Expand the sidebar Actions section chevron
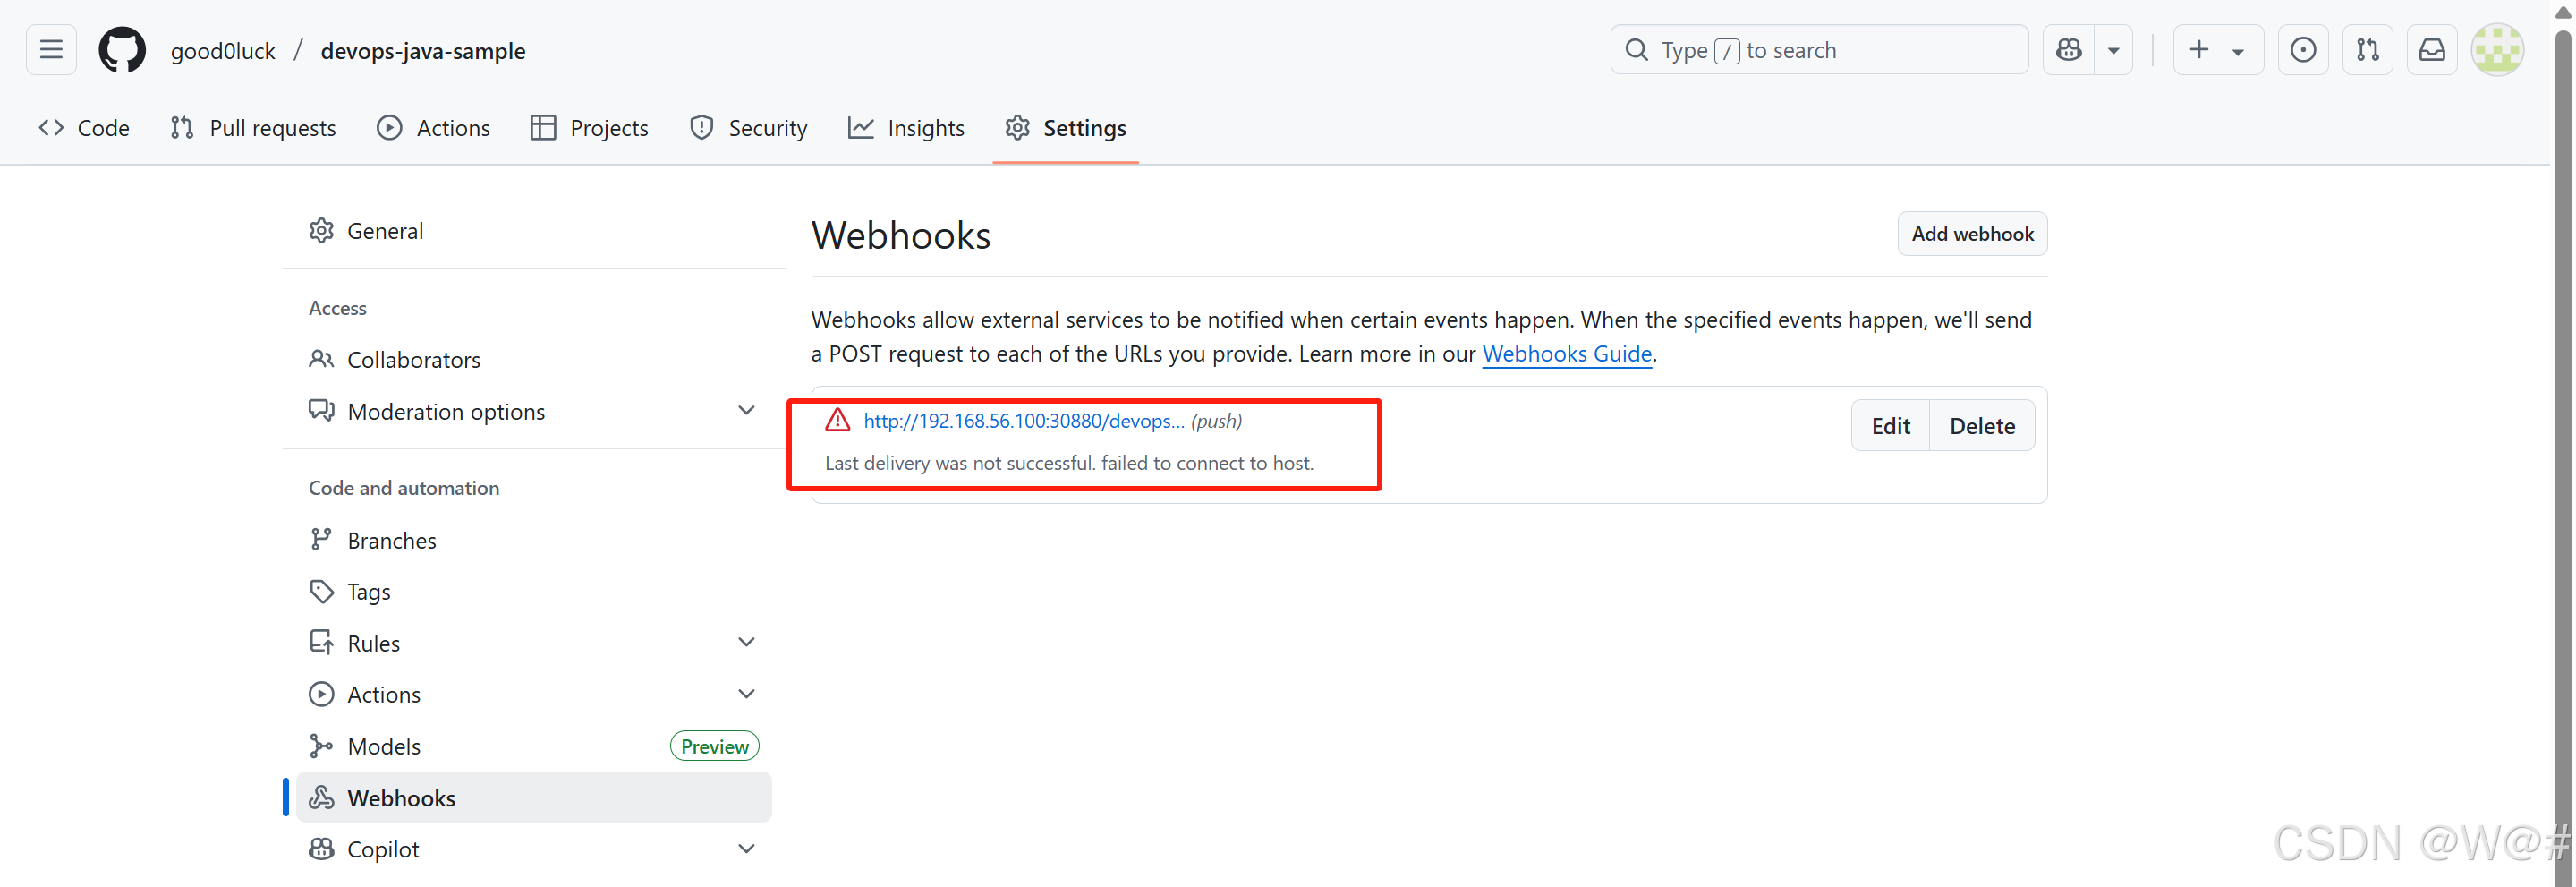Viewport: 2576px width, 887px height. (746, 694)
